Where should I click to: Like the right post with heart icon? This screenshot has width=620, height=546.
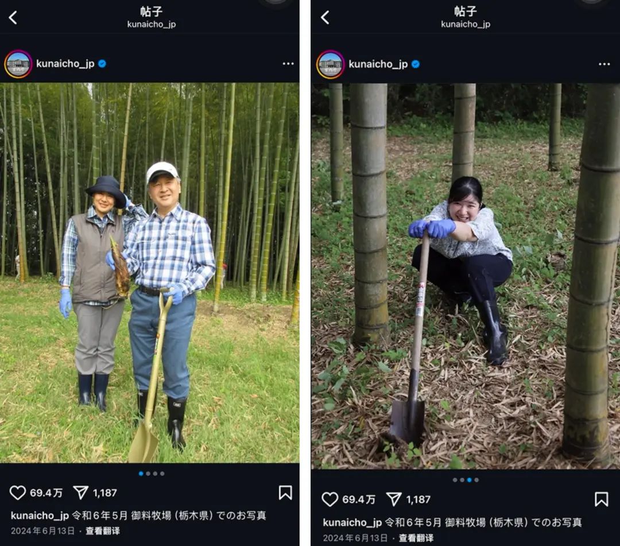pos(330,499)
